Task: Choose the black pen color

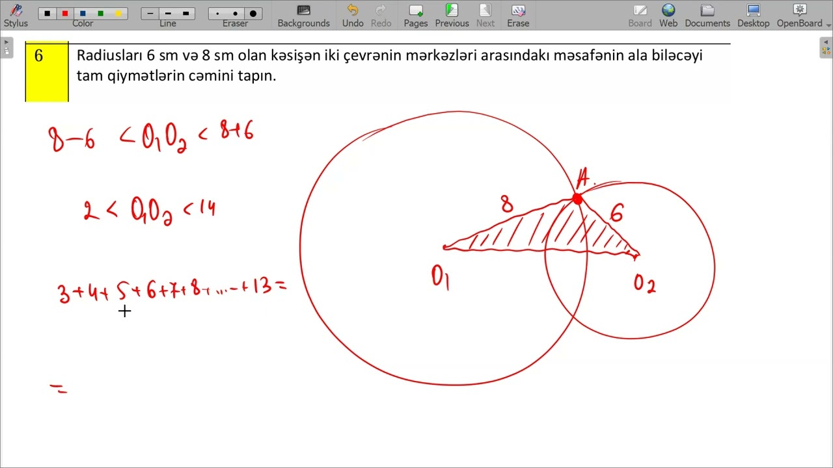Action: point(48,14)
